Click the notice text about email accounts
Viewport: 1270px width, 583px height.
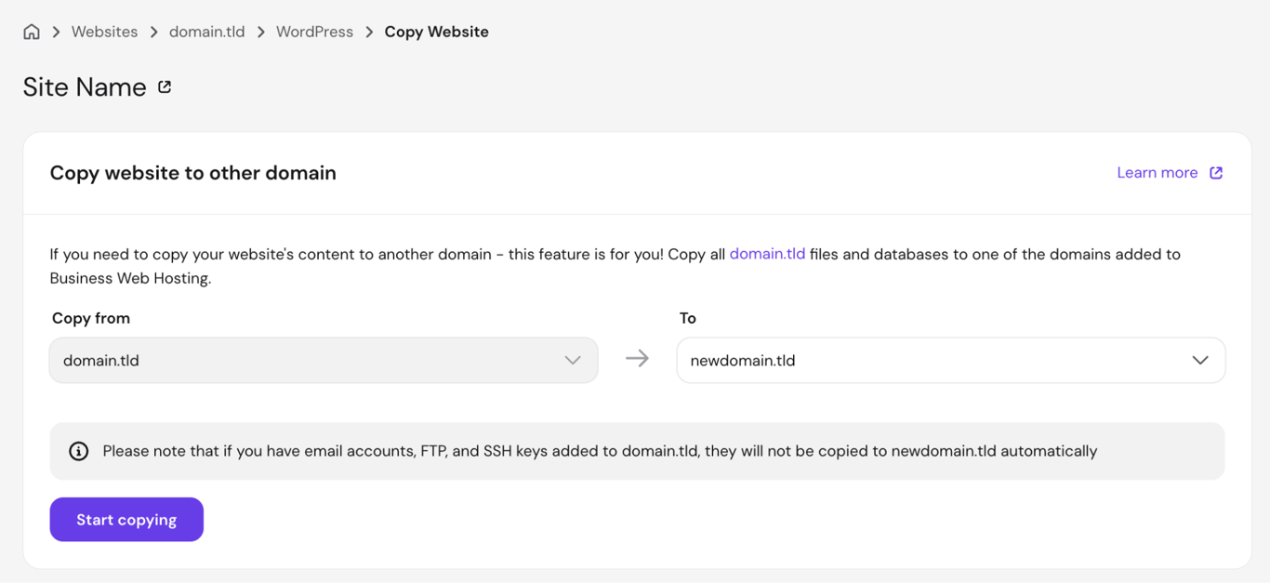coord(600,451)
